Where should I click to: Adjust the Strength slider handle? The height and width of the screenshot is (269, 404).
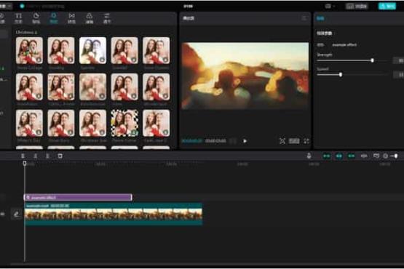point(372,60)
